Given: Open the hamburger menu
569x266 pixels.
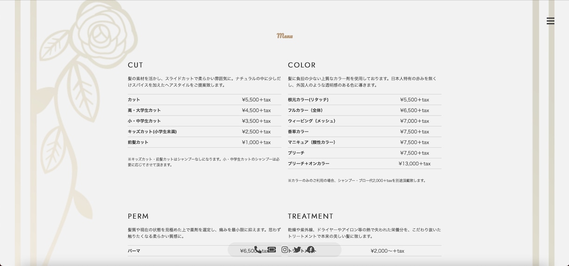Looking at the screenshot, I should 550,21.
